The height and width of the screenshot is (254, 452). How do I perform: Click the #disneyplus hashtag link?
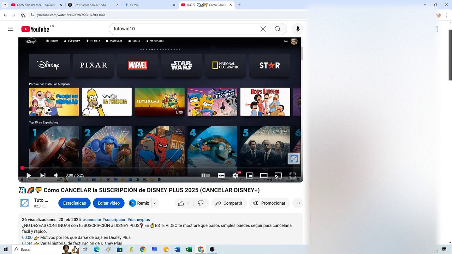point(139,219)
